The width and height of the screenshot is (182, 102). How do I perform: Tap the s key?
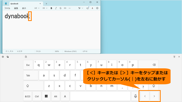(54, 75)
